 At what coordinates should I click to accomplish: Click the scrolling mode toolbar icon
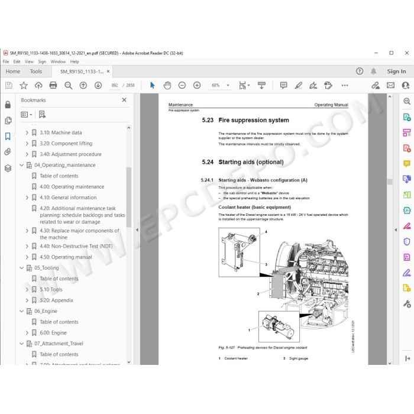pos(261,85)
